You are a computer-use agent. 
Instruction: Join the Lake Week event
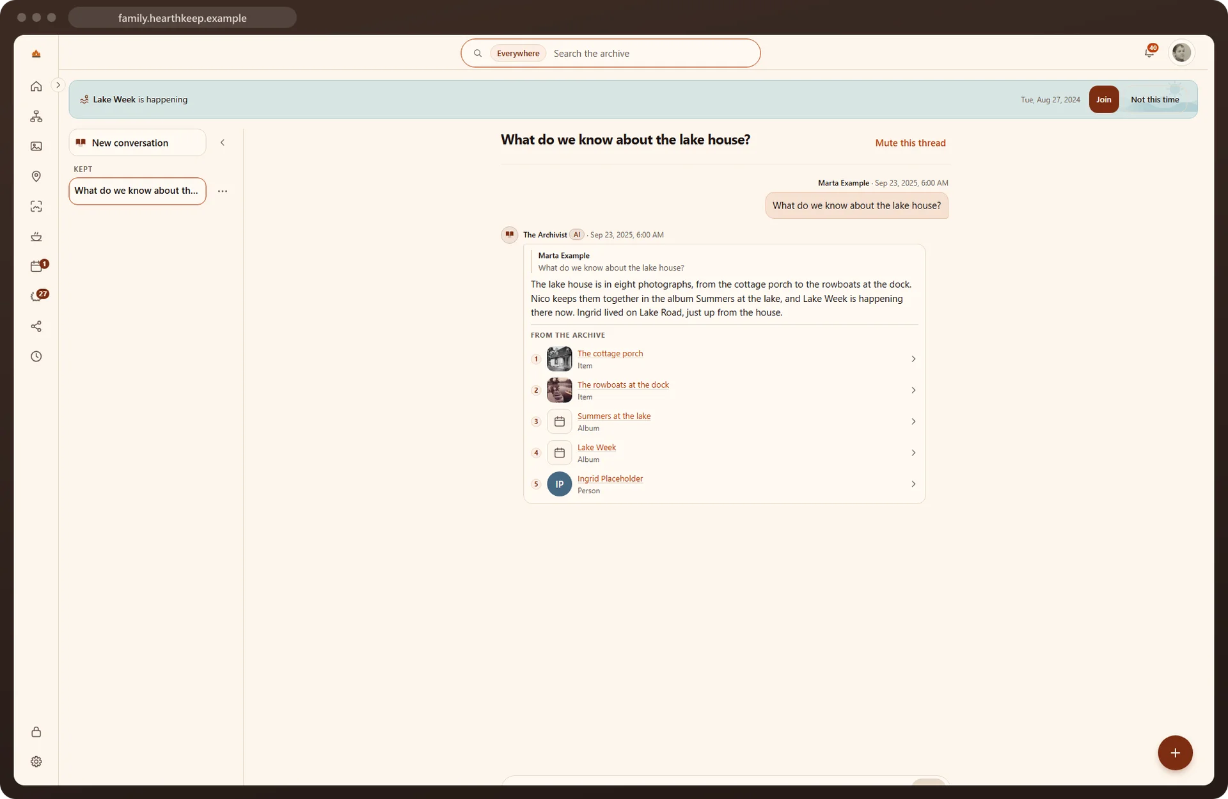(x=1104, y=100)
